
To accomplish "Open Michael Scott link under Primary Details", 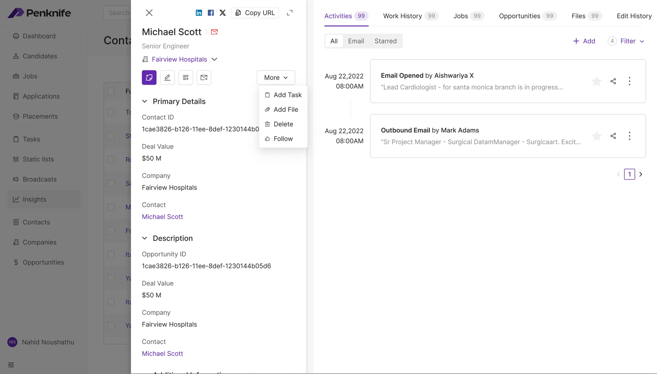I will pos(162,217).
